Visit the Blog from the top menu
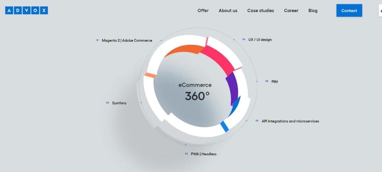This screenshot has width=382, height=172. click(312, 11)
